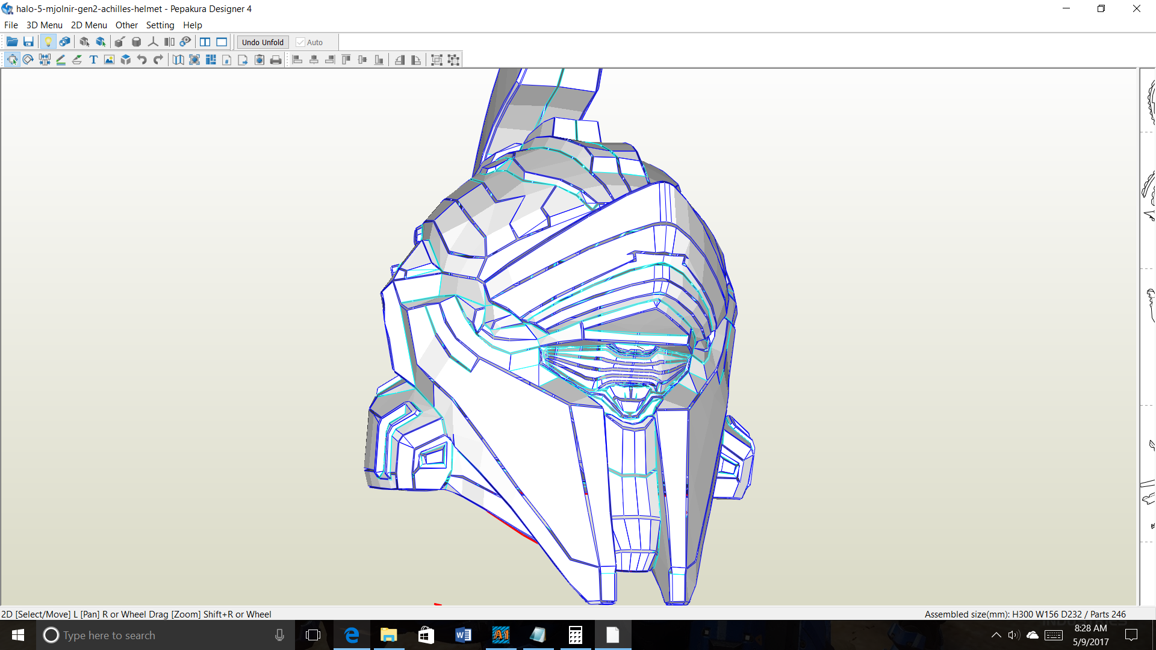
Task: Toggle the Auto checkbox
Action: pos(300,42)
